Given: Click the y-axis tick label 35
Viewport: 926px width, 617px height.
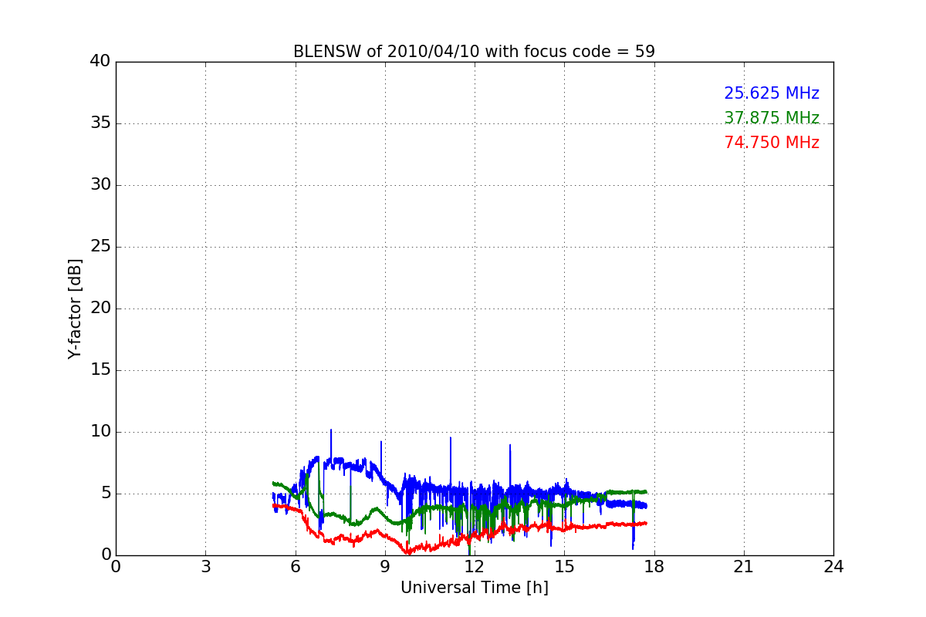Looking at the screenshot, I should click(100, 123).
